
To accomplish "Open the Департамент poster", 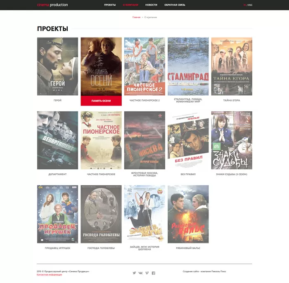I will pyautogui.click(x=57, y=140).
